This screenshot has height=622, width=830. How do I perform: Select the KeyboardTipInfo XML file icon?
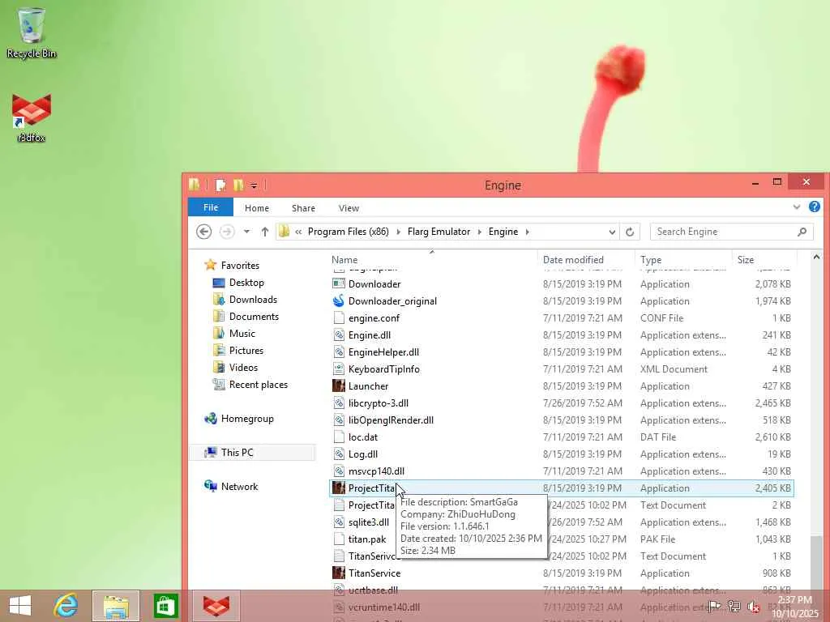339,369
